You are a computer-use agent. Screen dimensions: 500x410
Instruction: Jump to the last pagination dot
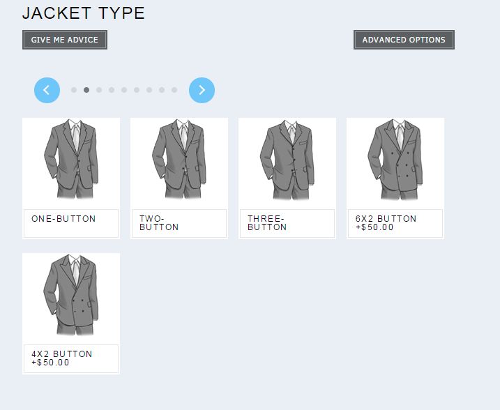(174, 90)
